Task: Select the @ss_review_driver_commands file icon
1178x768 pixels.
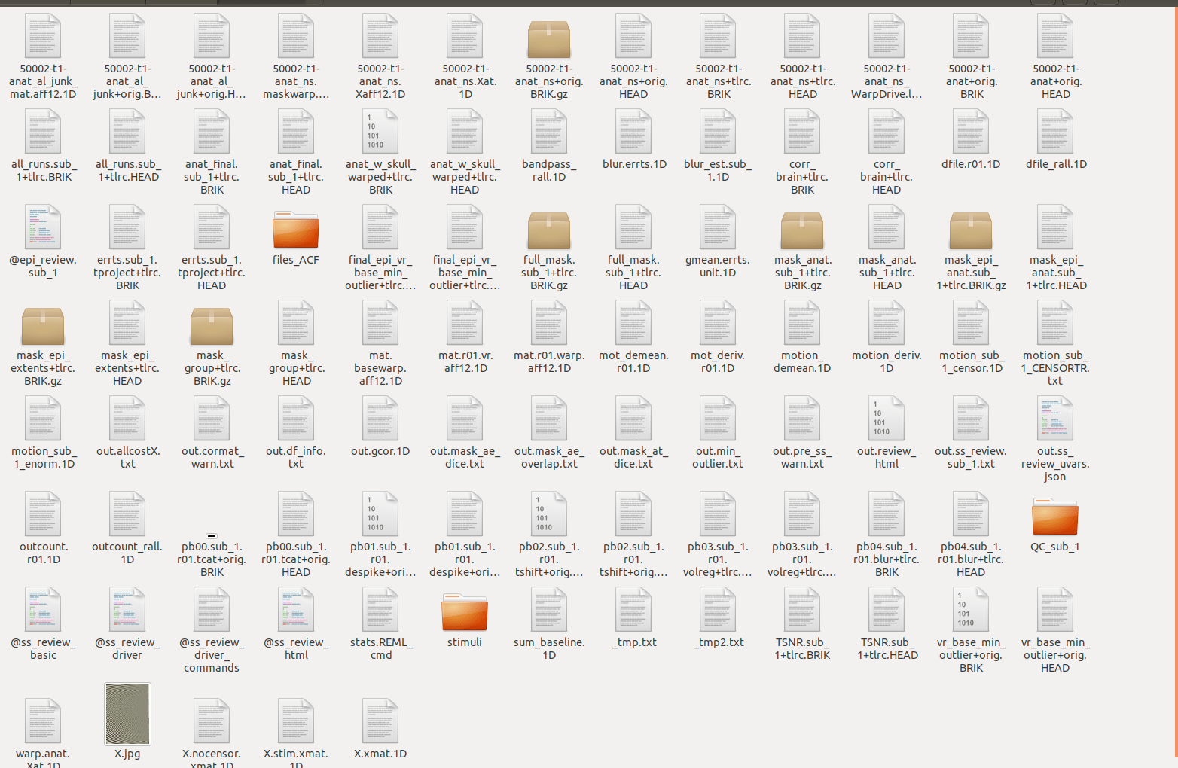Action: (x=212, y=609)
